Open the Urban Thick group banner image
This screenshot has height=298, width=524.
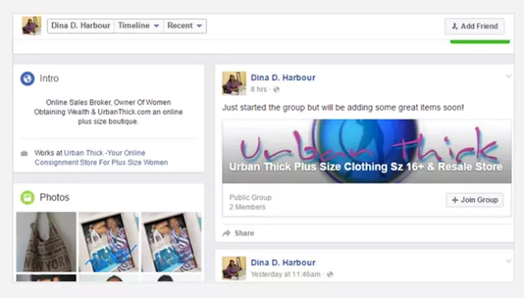click(367, 151)
